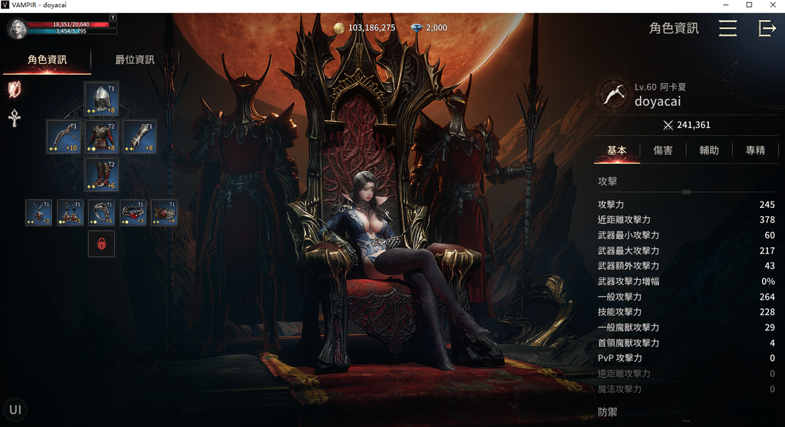Select the chest armor +8 slot
The height and width of the screenshot is (427, 785).
101,137
